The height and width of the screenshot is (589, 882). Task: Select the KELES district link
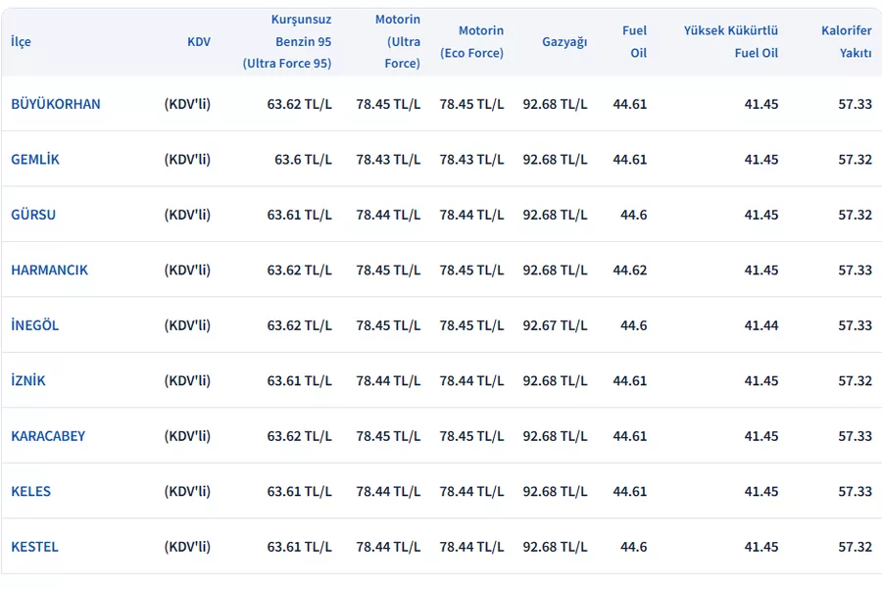[31, 491]
